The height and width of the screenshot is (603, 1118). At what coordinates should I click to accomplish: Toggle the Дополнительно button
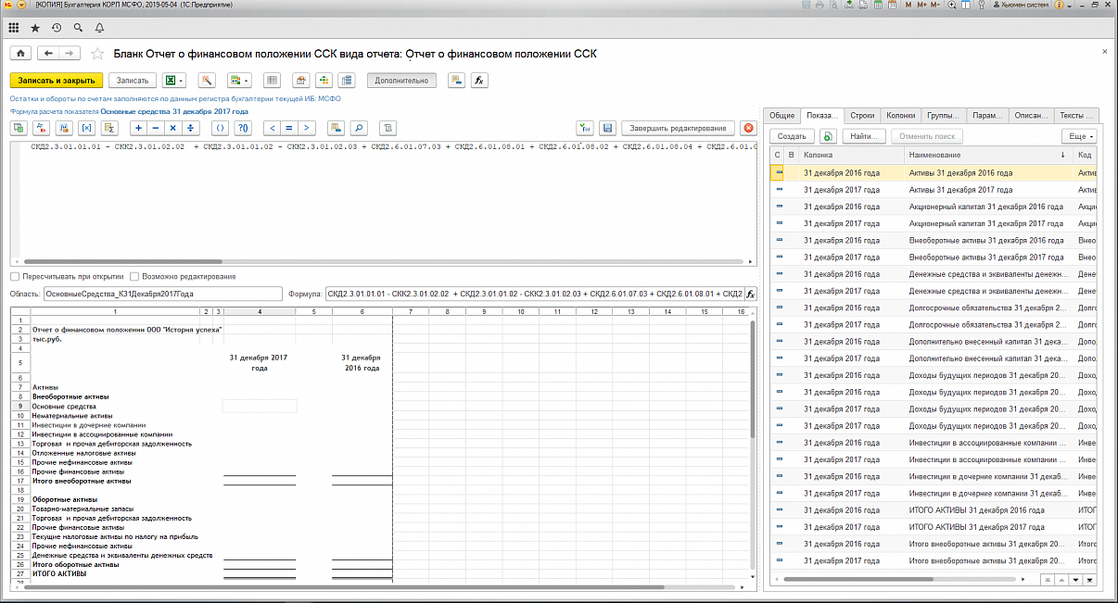(x=401, y=81)
